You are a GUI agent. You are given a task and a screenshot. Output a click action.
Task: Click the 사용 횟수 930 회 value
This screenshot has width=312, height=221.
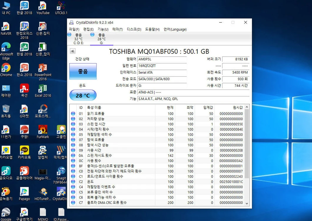tap(236, 79)
